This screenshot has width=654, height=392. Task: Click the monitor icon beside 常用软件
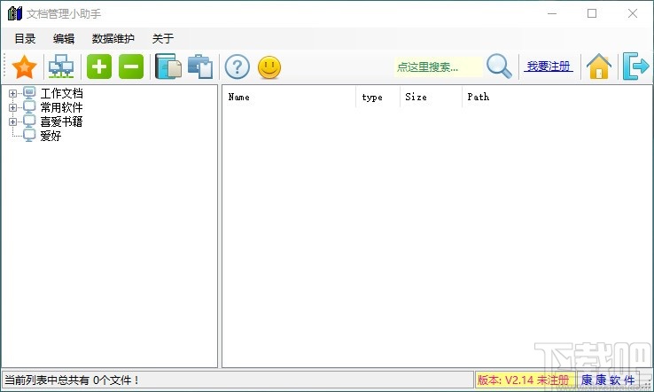click(x=29, y=107)
